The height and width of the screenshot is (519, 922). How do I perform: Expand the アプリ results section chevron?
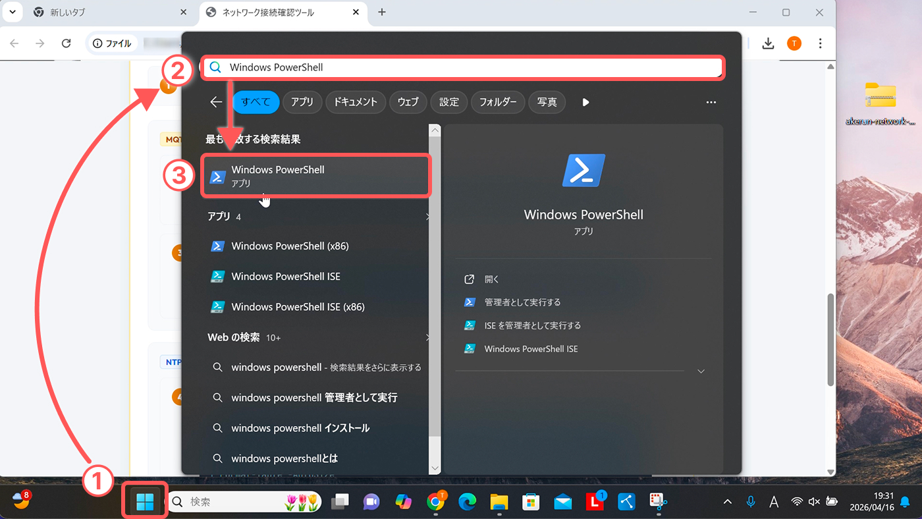tap(427, 217)
